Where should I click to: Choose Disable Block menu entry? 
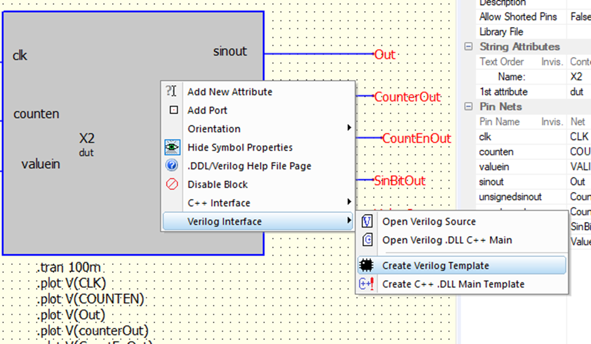coord(258,184)
